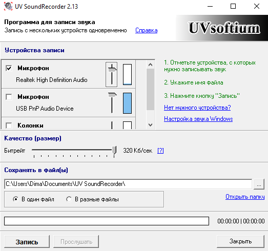Image resolution: width=268 pixels, height=251 pixels.
Task: Click the 'Сохранять в файл(ы)' section heading
Action: pyautogui.click(x=36, y=170)
